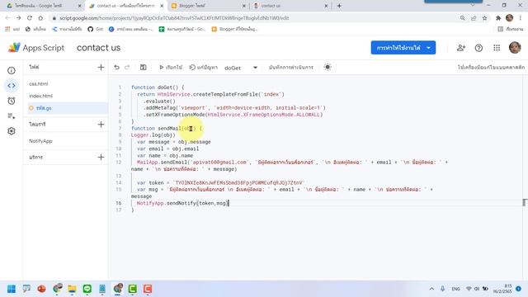Open the reading list button
The height and width of the screenshot is (297, 528).
510,30
